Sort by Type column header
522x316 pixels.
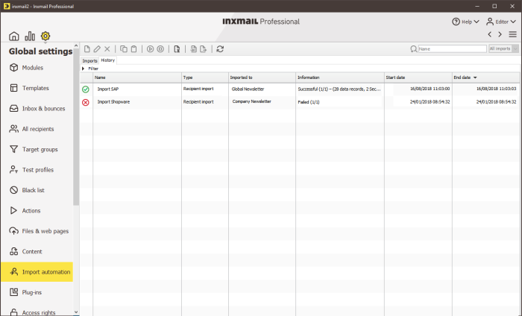[205, 78]
